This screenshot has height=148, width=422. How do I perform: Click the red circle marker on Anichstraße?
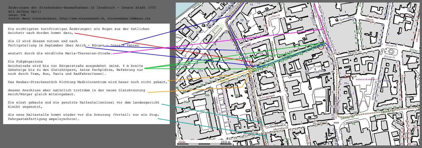click(x=321, y=47)
